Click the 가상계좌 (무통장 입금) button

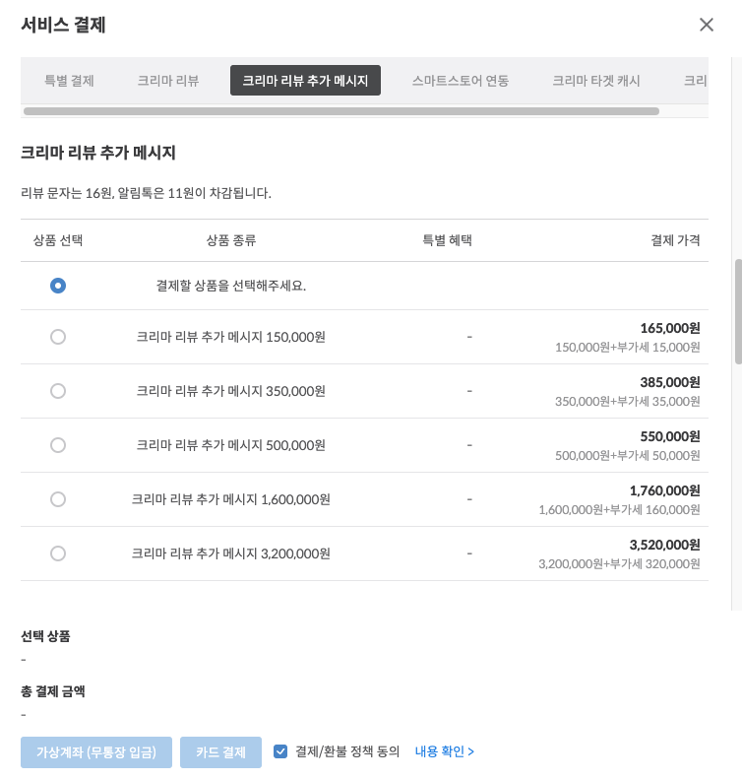[x=96, y=751]
